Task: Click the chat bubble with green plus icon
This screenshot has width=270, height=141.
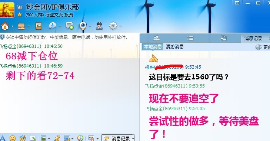Action: (69, 26)
